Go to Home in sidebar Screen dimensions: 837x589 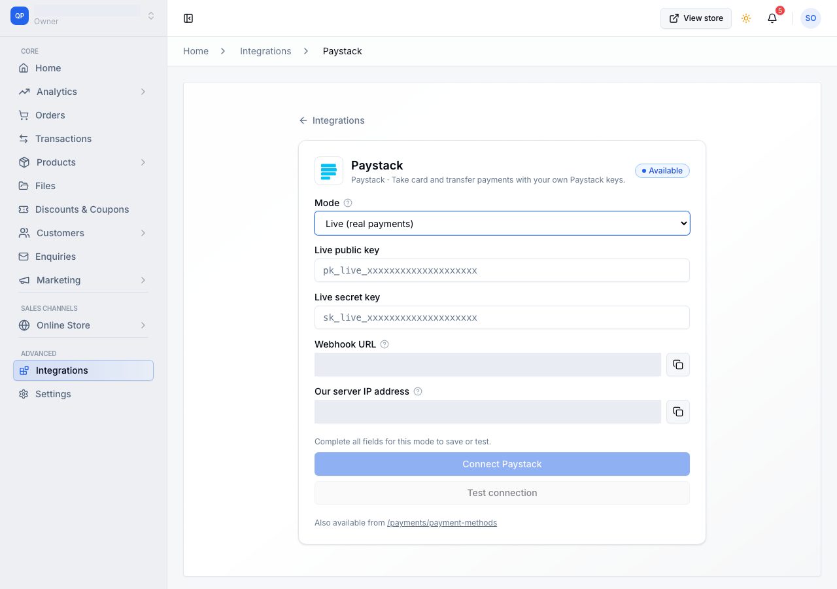click(83, 68)
